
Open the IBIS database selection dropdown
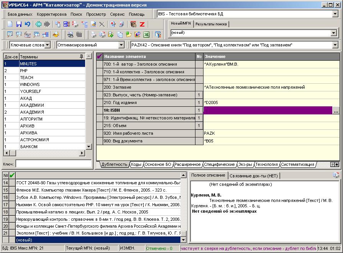coord(335,14)
